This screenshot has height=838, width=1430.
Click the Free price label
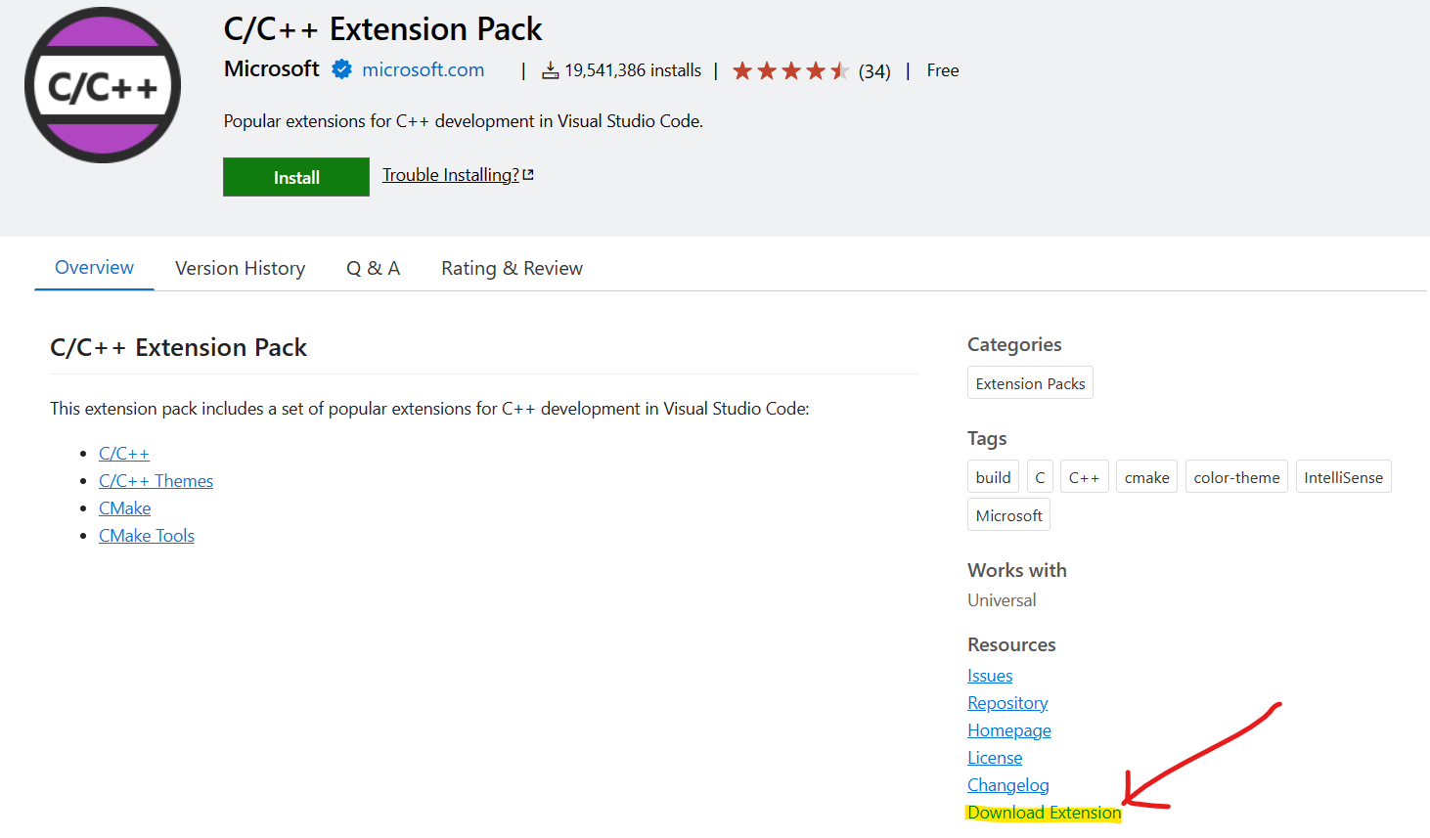943,70
